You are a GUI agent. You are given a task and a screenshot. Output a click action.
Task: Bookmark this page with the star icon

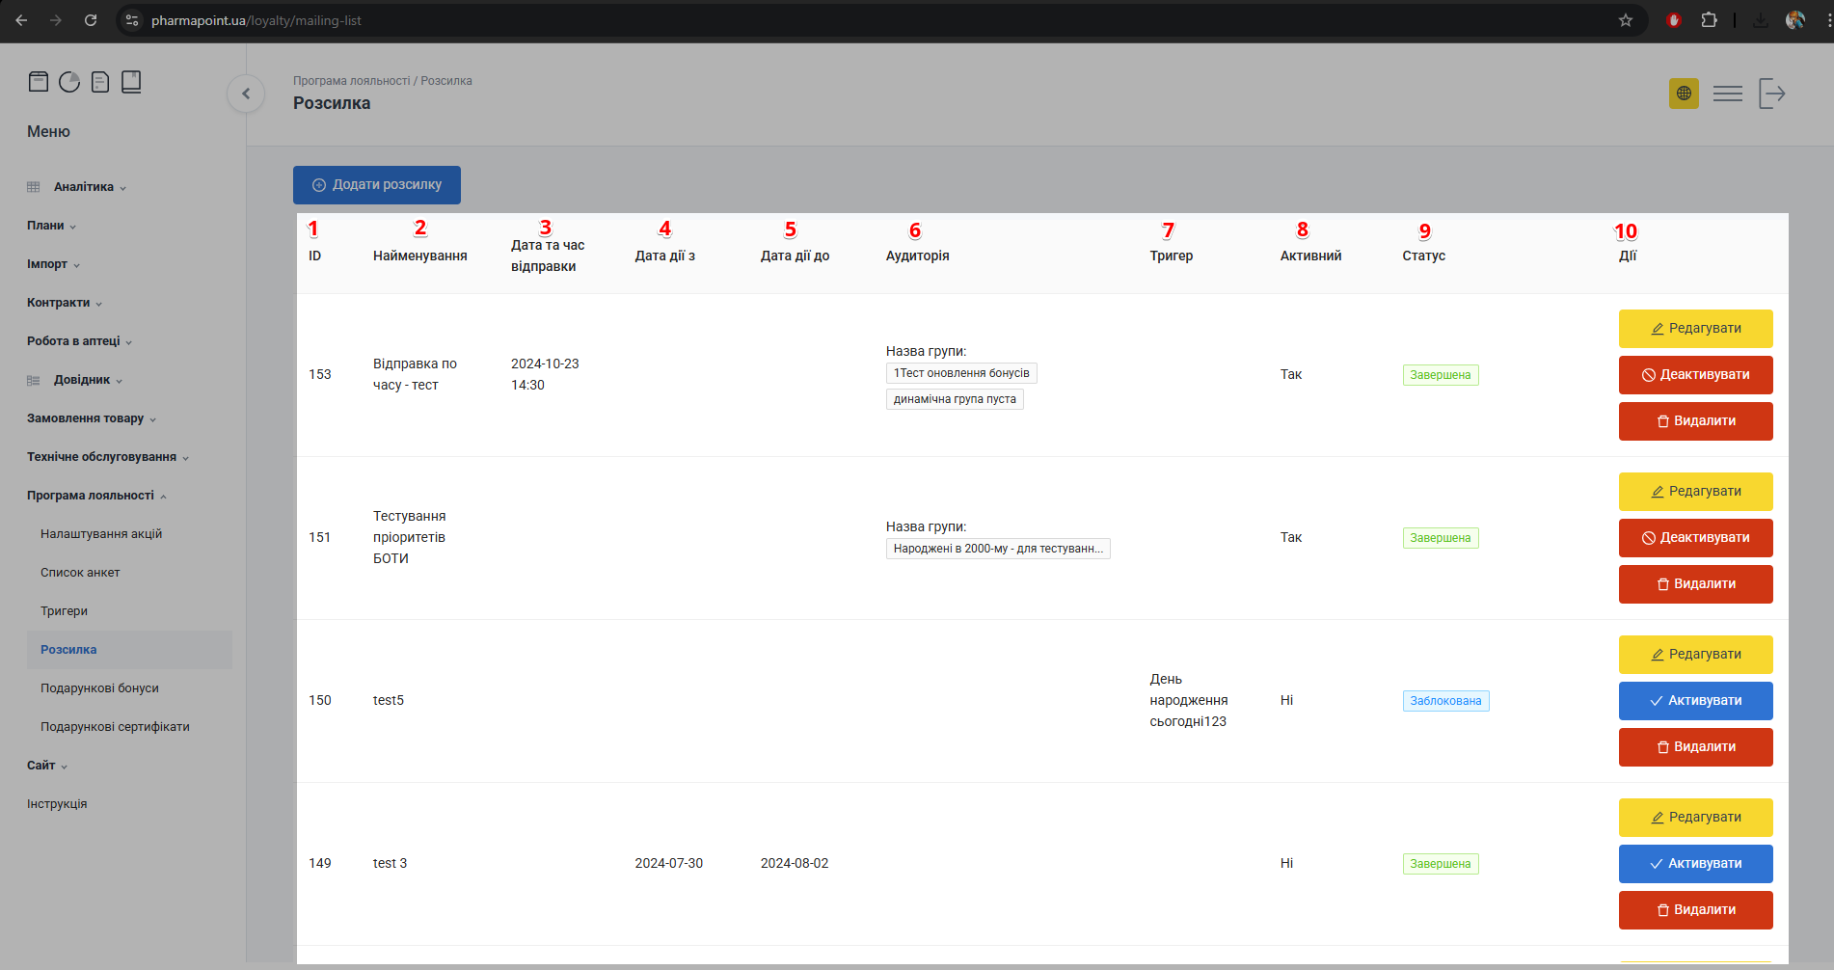[x=1626, y=20]
